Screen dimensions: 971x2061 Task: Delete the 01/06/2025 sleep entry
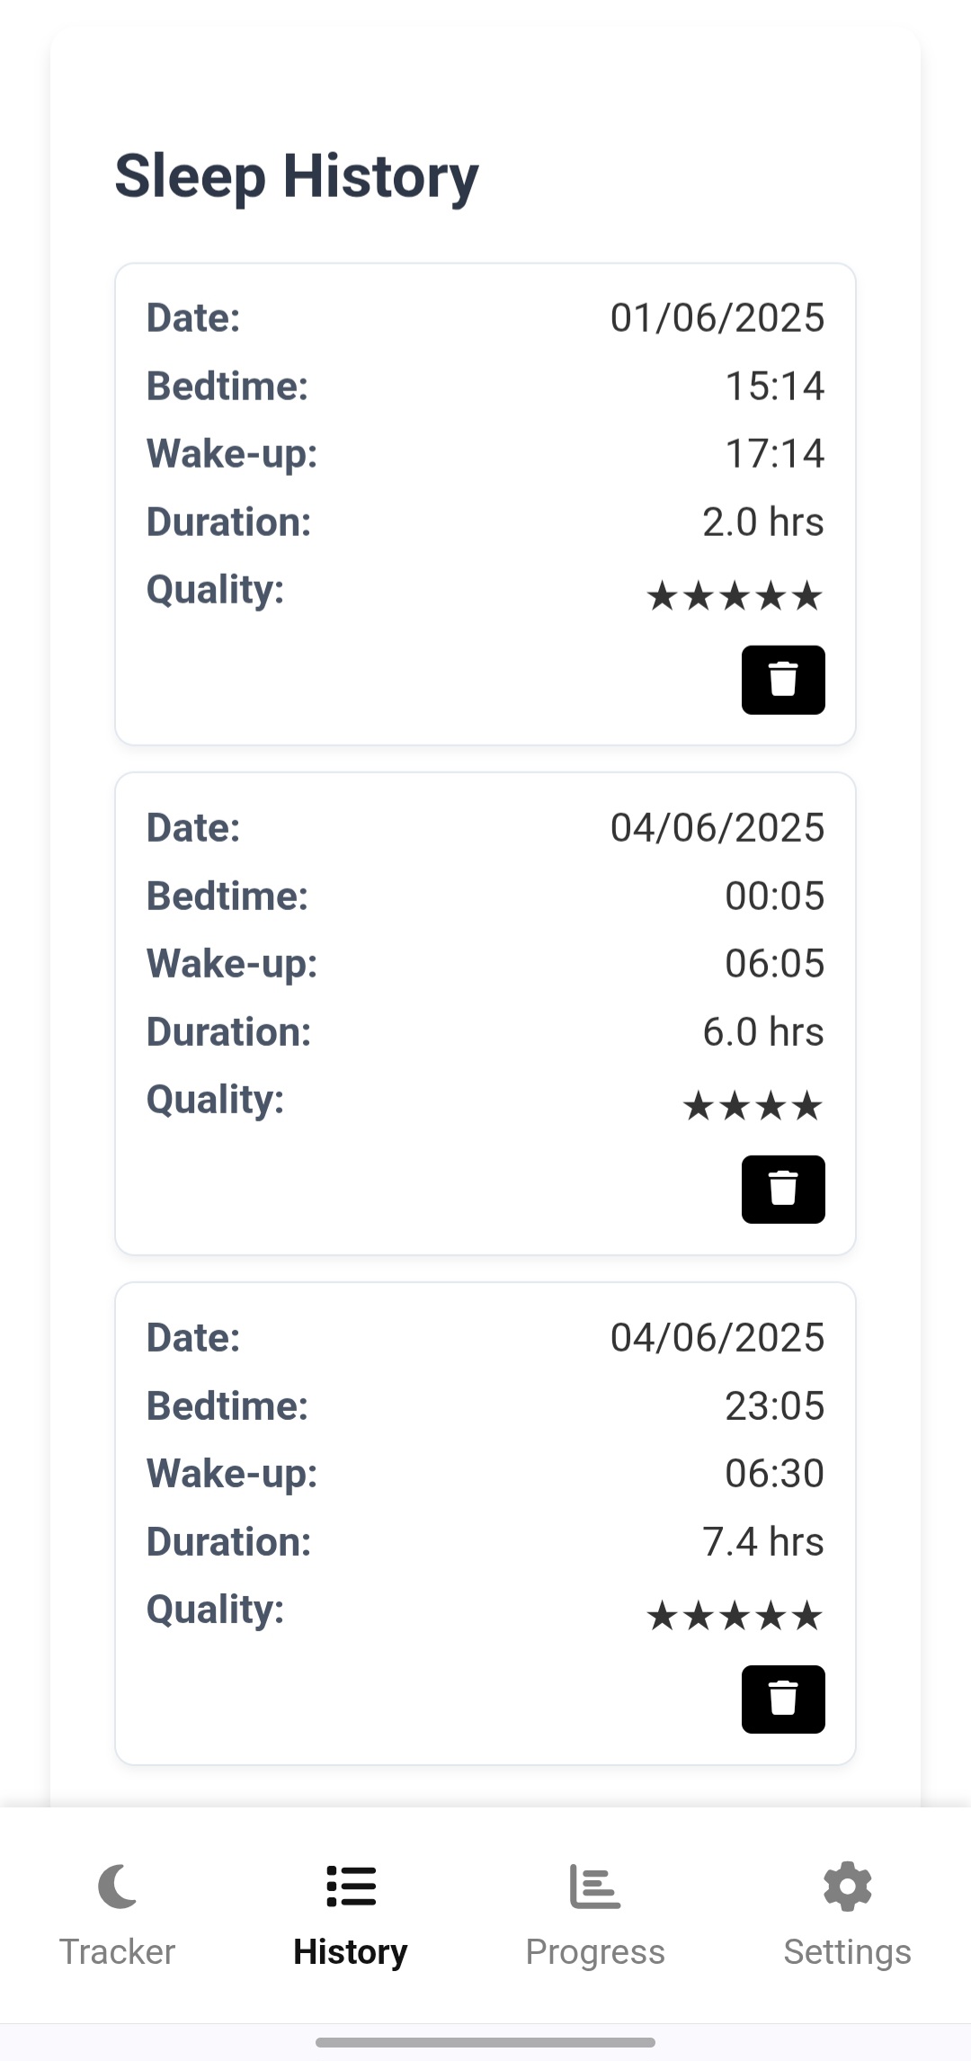pos(783,680)
